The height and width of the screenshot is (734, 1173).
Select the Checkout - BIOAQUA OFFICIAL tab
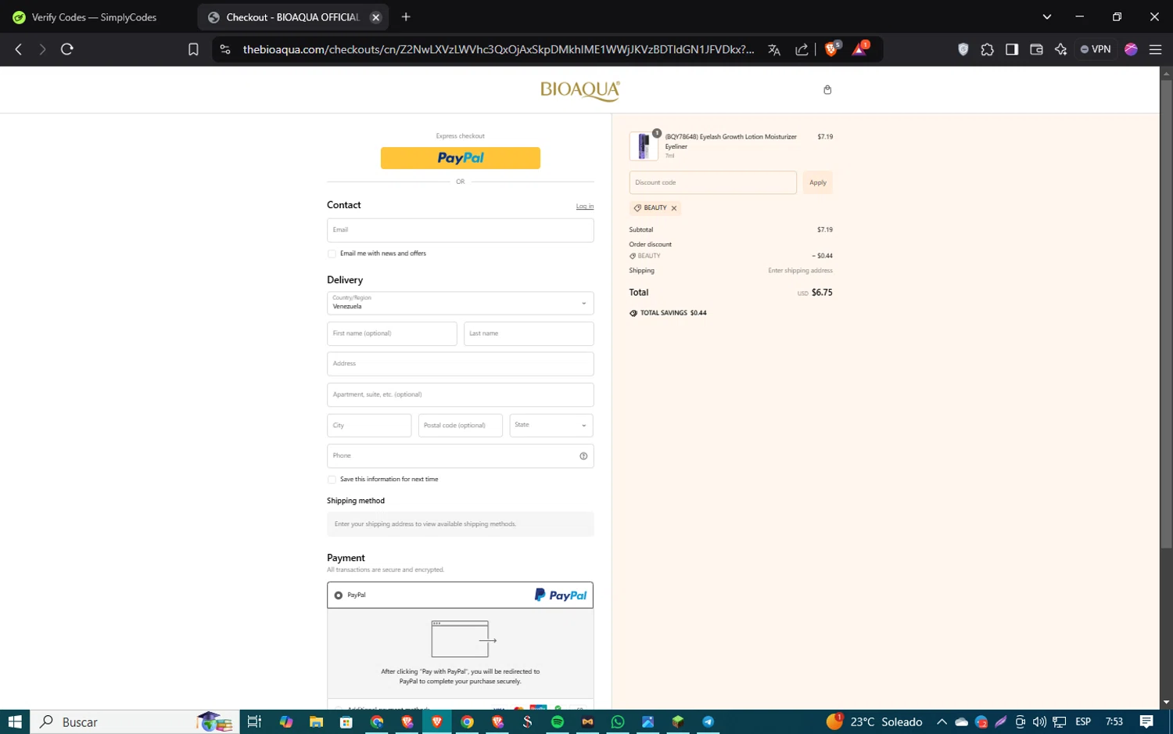click(292, 17)
